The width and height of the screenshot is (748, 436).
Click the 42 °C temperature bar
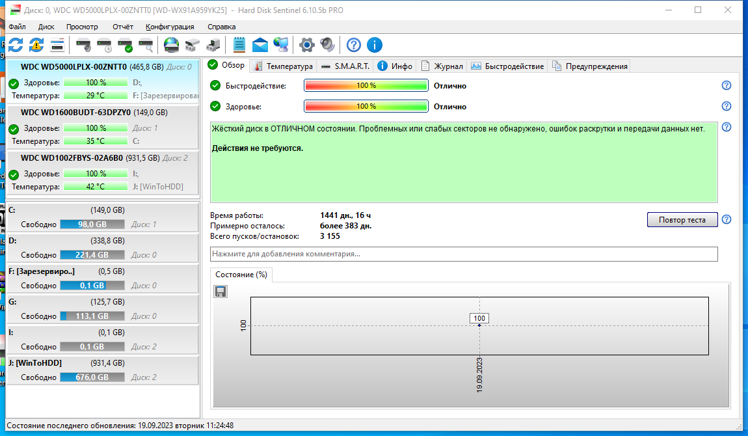96,187
